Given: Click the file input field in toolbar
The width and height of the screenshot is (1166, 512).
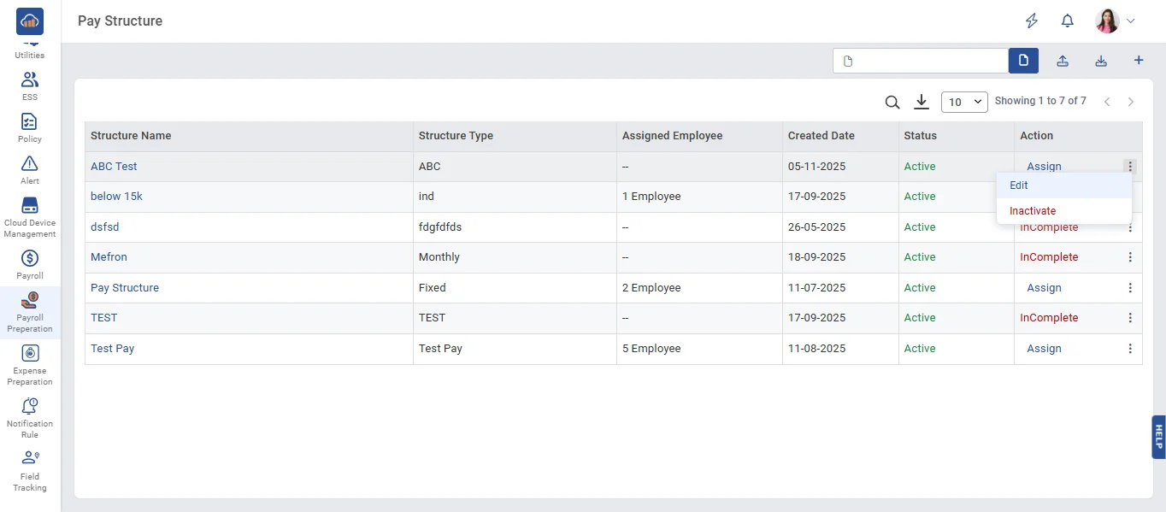Looking at the screenshot, I should click(921, 61).
